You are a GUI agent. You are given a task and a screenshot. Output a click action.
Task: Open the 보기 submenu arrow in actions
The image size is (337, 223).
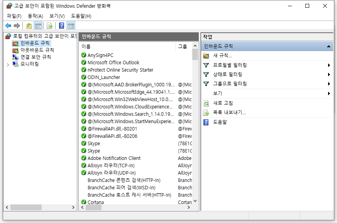point(329,94)
